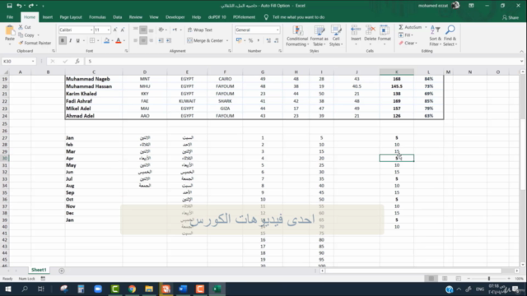The height and width of the screenshot is (296, 527).
Task: Click the Name Box showing K30
Action: click(x=19, y=62)
